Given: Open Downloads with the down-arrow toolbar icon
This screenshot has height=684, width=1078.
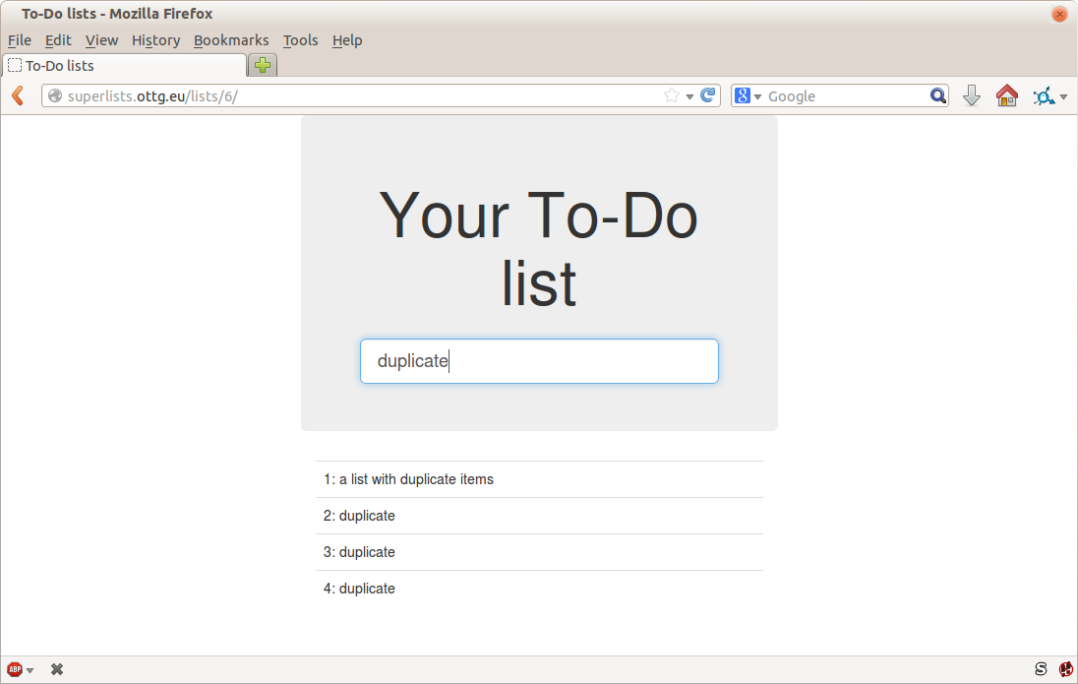Looking at the screenshot, I should tap(972, 95).
